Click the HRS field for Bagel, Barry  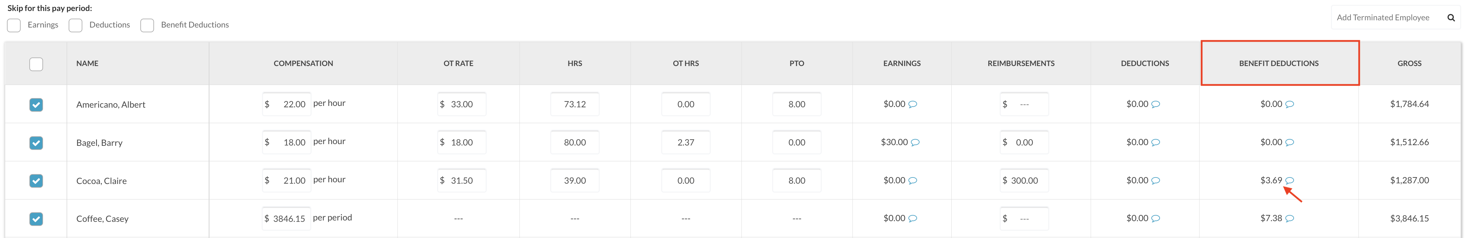pyautogui.click(x=574, y=143)
